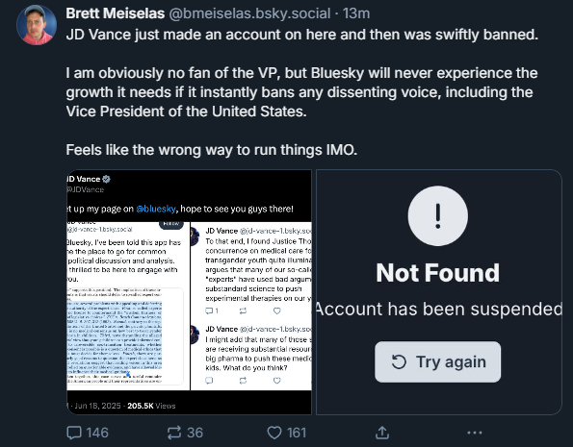Open the Brett Meiselas display name link
Image resolution: width=573 pixels, height=447 pixels.
(x=116, y=13)
